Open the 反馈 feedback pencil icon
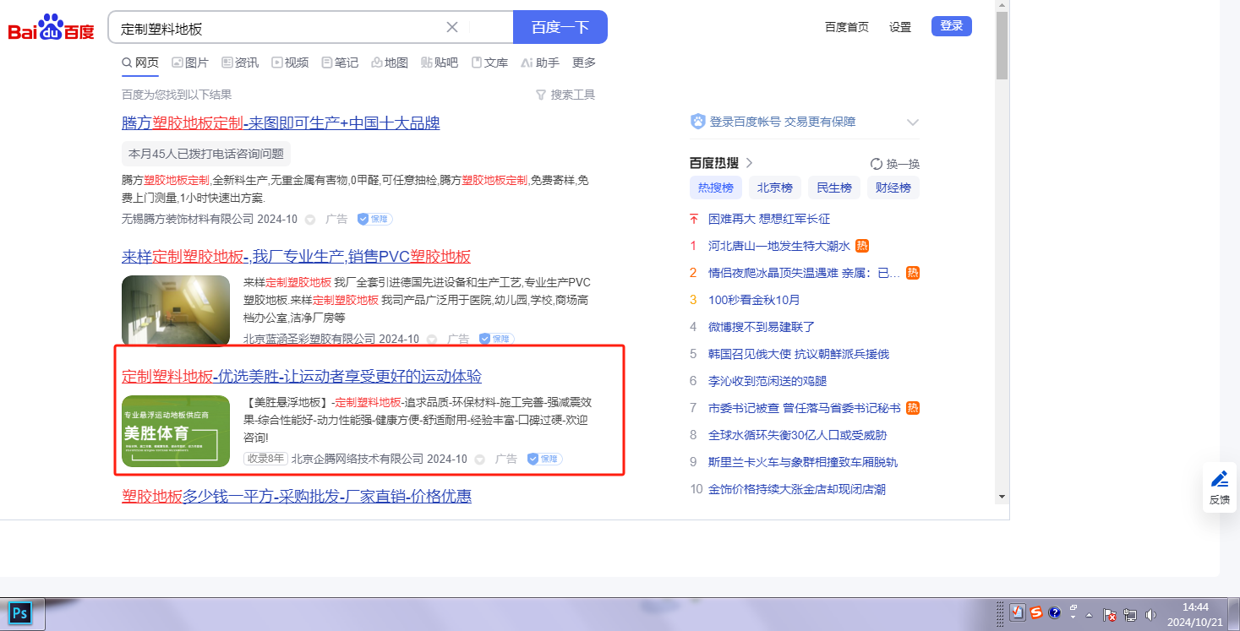Viewport: 1240px width, 631px height. (1219, 487)
